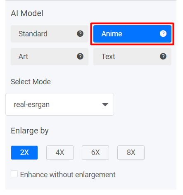Select 8X enlargement factor
The image size is (183, 195).
(x=131, y=152)
